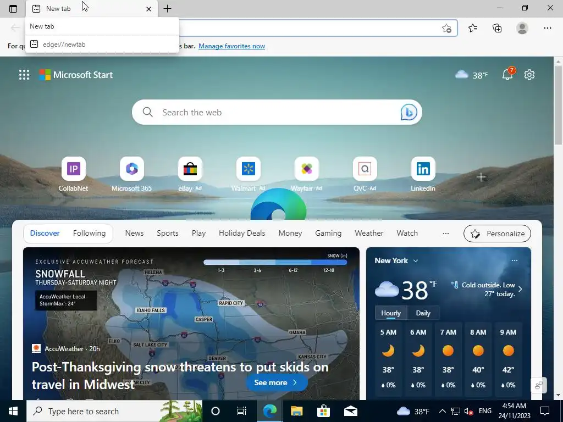The height and width of the screenshot is (422, 563).
Task: Show more feed categories ellipsis
Action: [446, 233]
